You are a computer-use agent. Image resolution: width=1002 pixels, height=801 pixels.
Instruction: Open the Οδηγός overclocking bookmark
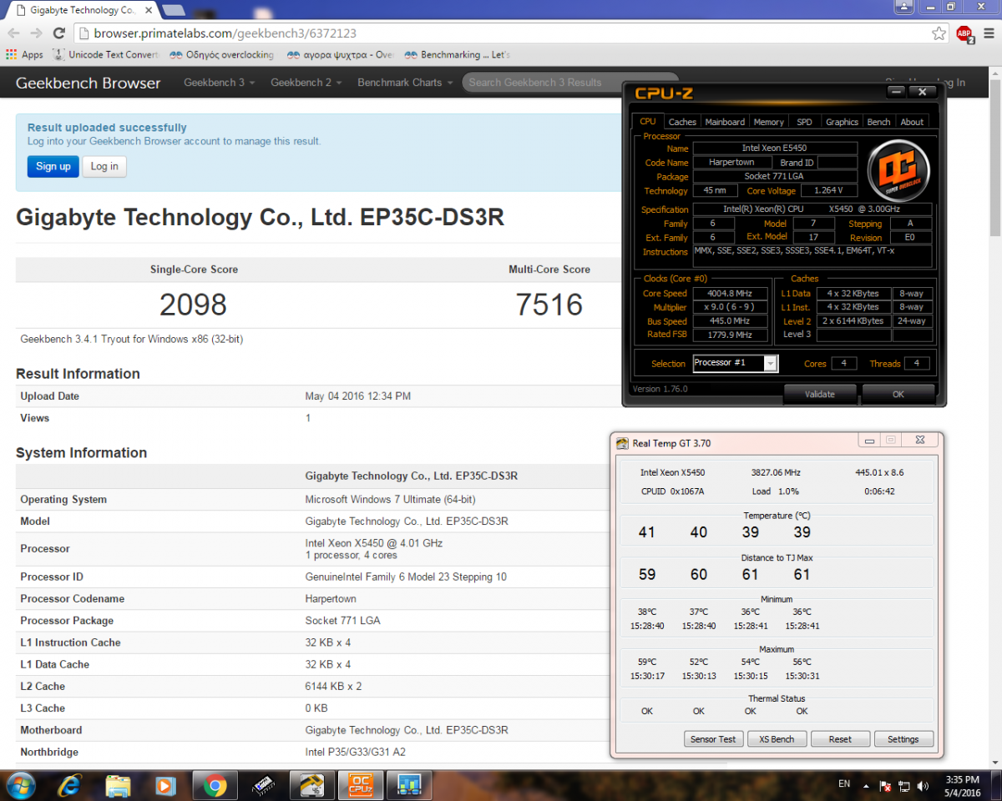point(221,55)
